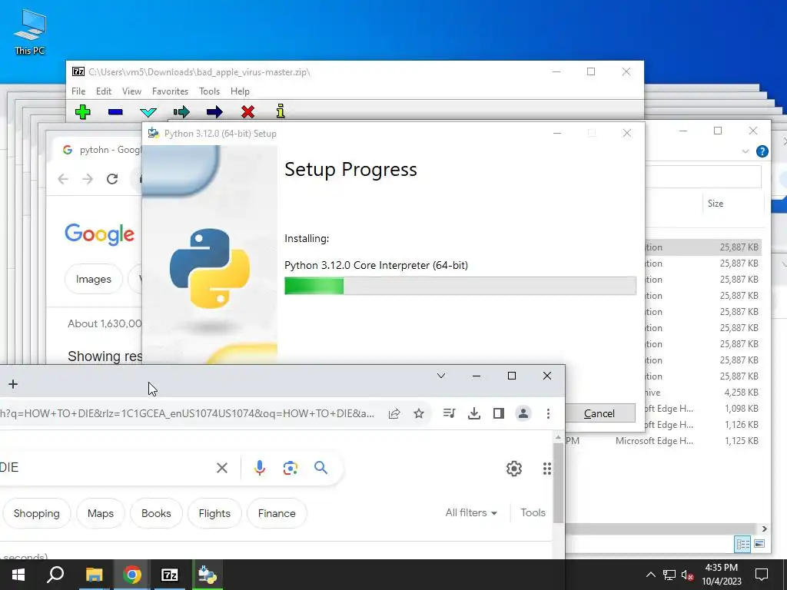The image size is (787, 590).
Task: Select the 4,258 KB file row
Action: point(702,393)
